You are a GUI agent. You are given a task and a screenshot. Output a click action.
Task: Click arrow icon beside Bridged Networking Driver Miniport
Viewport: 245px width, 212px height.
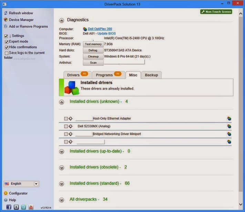(71, 134)
